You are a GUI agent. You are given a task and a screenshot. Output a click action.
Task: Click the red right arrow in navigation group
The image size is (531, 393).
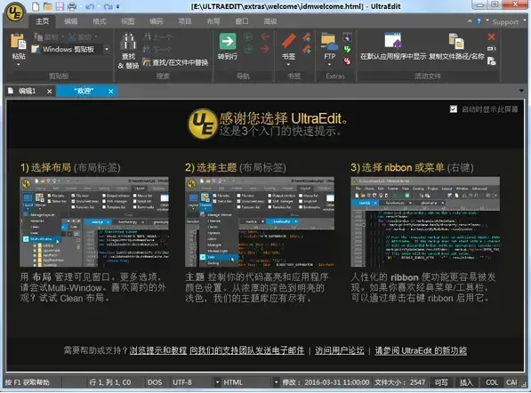pos(265,50)
